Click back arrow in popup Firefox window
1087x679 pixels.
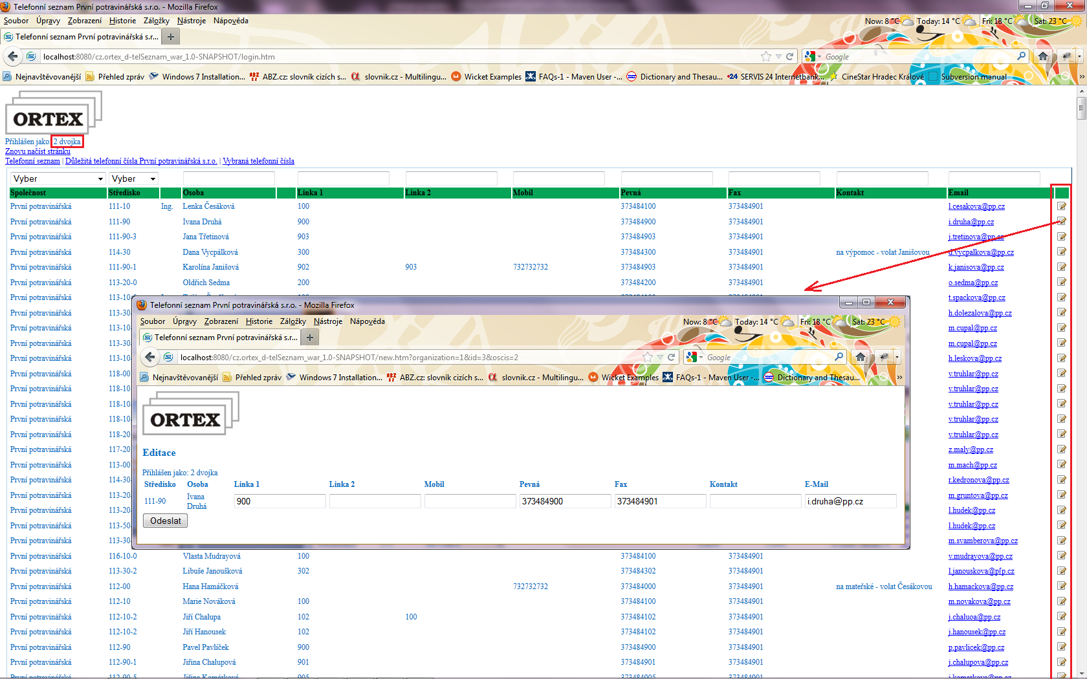tap(150, 357)
